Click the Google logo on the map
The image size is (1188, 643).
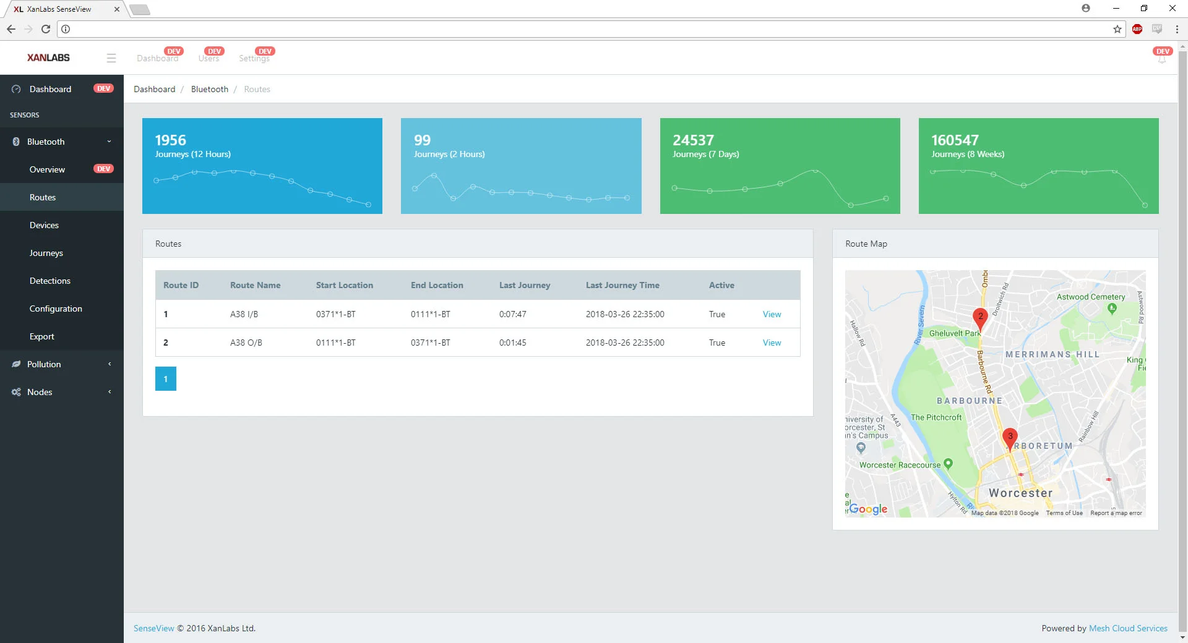(868, 509)
